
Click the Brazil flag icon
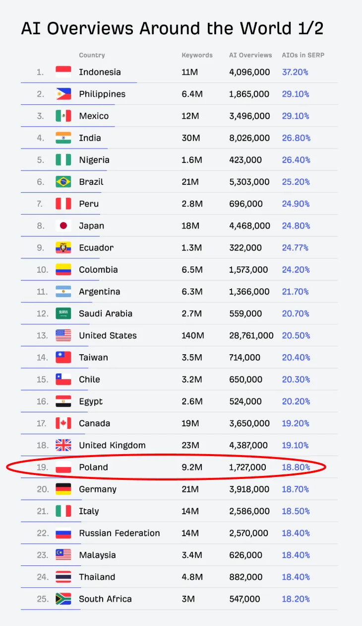pos(63,182)
